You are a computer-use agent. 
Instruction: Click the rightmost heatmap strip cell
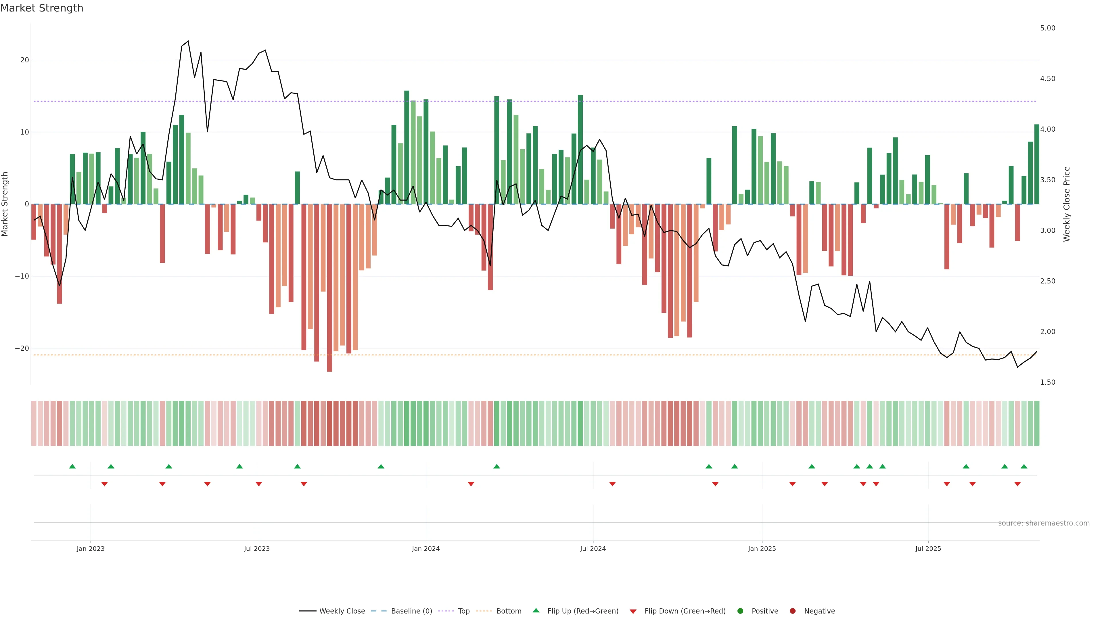[x=1037, y=423]
